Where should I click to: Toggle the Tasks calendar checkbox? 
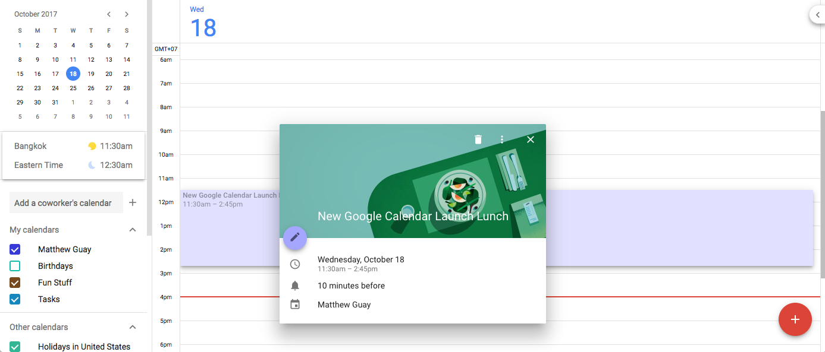(15, 299)
